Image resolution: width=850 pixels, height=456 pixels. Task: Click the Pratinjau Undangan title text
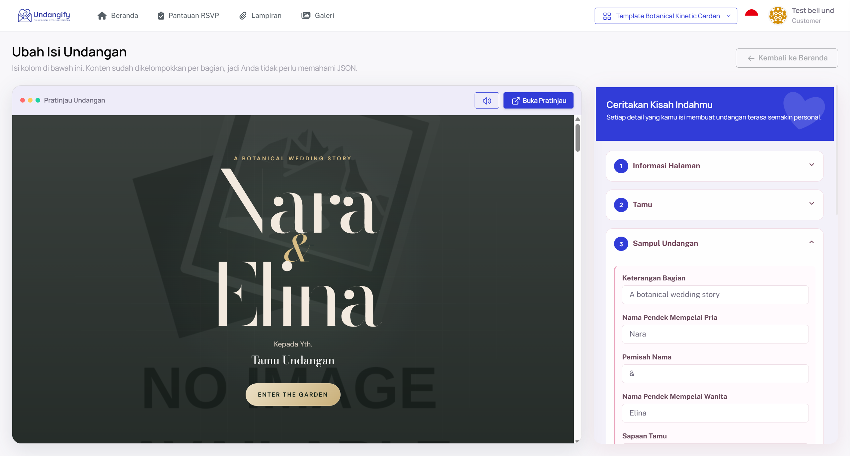click(74, 100)
